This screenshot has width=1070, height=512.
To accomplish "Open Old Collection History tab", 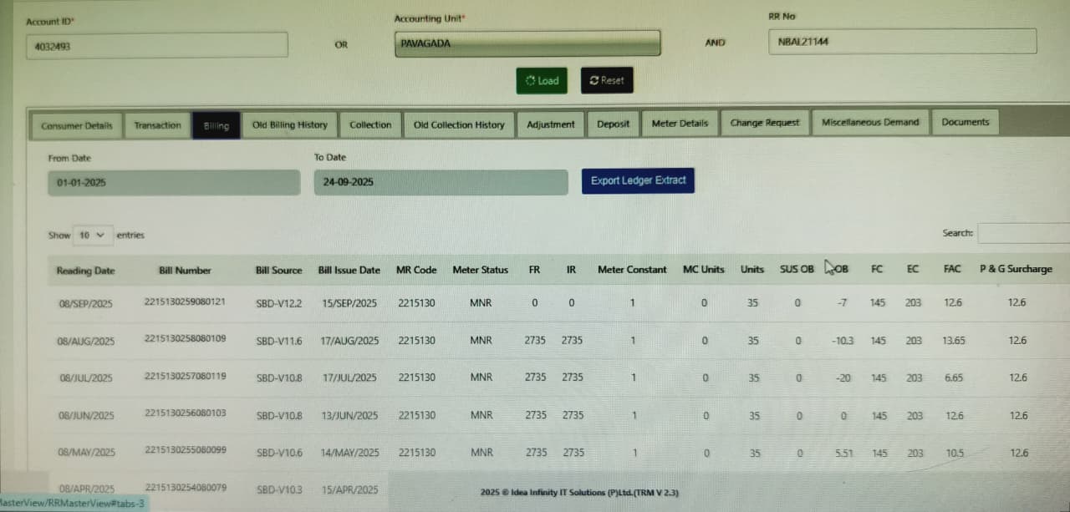I will (x=459, y=124).
